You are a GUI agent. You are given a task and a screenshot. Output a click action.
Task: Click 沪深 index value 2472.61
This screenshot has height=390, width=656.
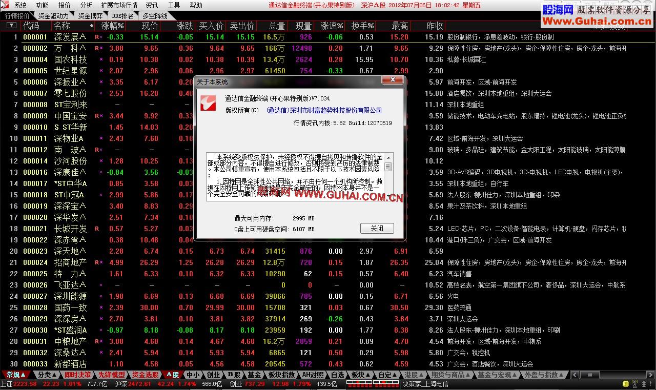pyautogui.click(x=140, y=384)
